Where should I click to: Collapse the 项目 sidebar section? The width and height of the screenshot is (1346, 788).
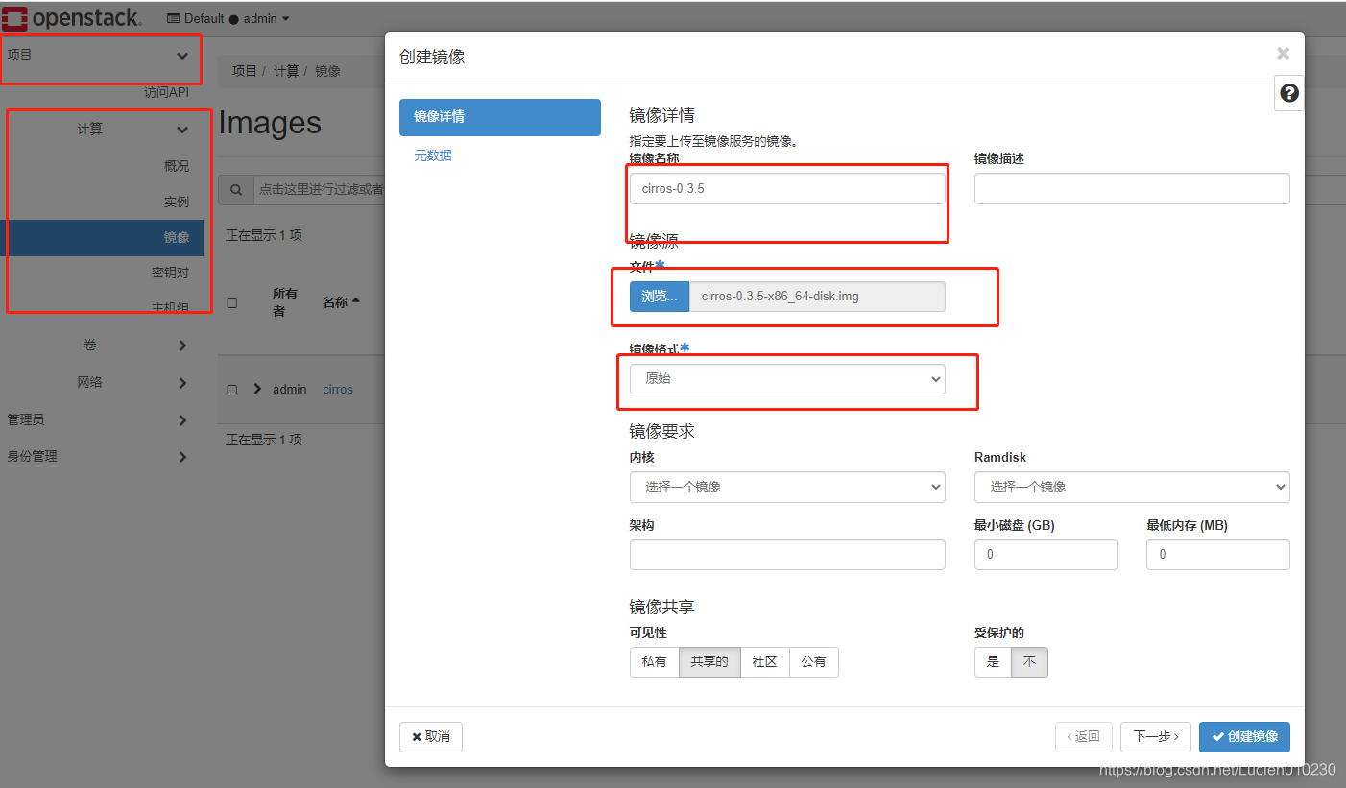point(102,55)
